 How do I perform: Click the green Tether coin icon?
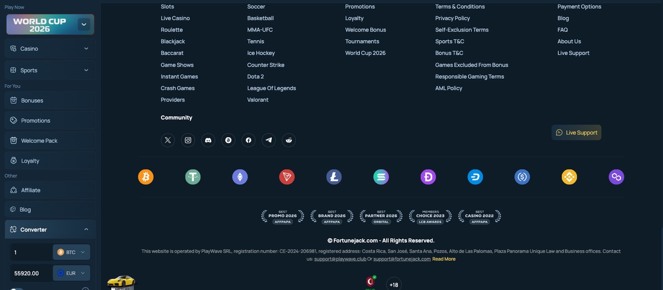(x=193, y=176)
